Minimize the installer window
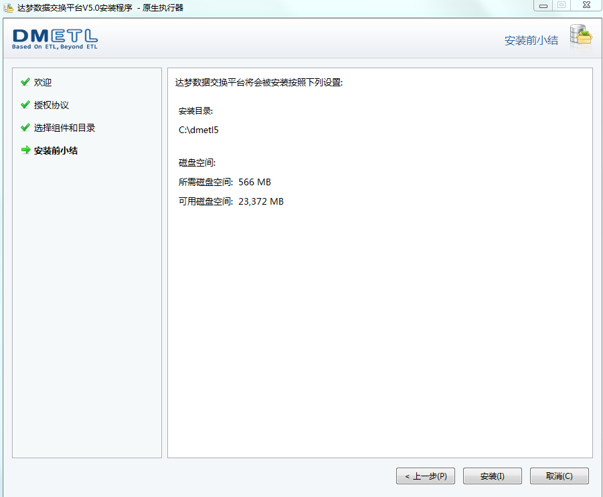Viewport: 603px width, 497px height. tap(543, 5)
